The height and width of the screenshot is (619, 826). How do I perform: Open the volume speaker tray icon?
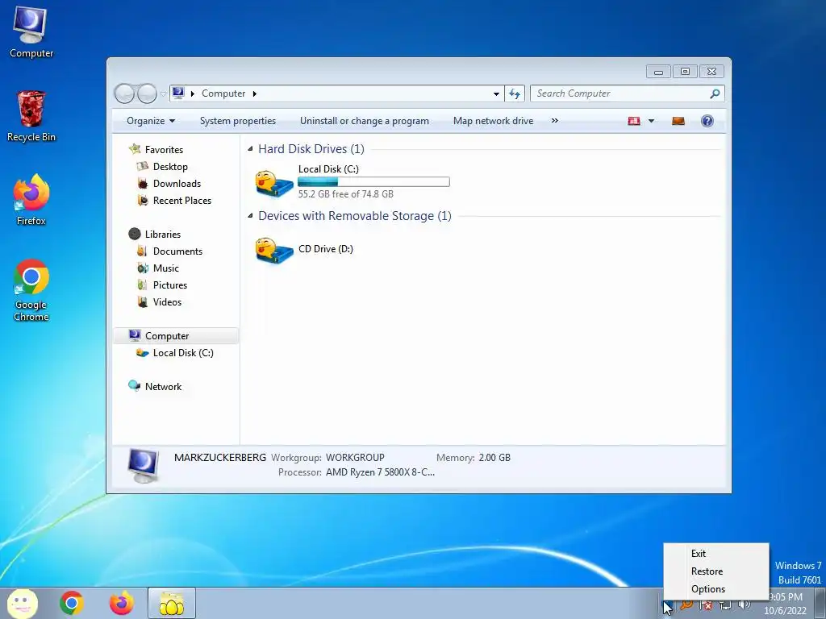pyautogui.click(x=745, y=605)
